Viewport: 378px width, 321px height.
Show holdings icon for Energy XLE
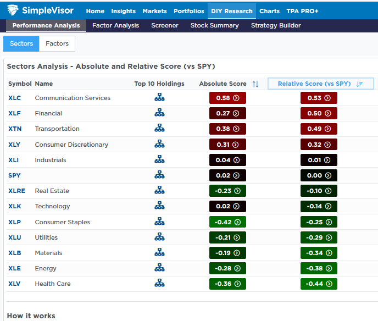(x=159, y=268)
